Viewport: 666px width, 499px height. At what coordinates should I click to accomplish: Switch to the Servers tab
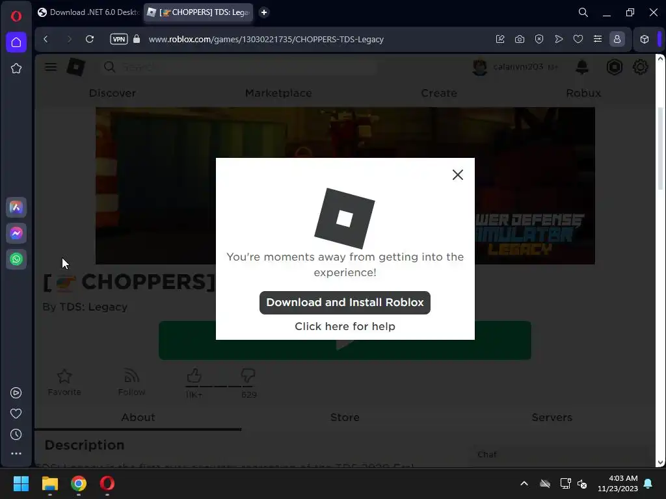552,418
